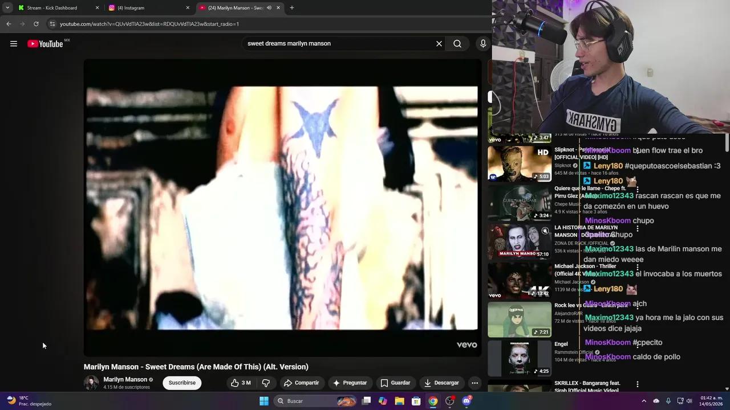Screen dimensions: 730x410
Task: Open the Rammstein Engel thumbnail
Action: point(520,358)
